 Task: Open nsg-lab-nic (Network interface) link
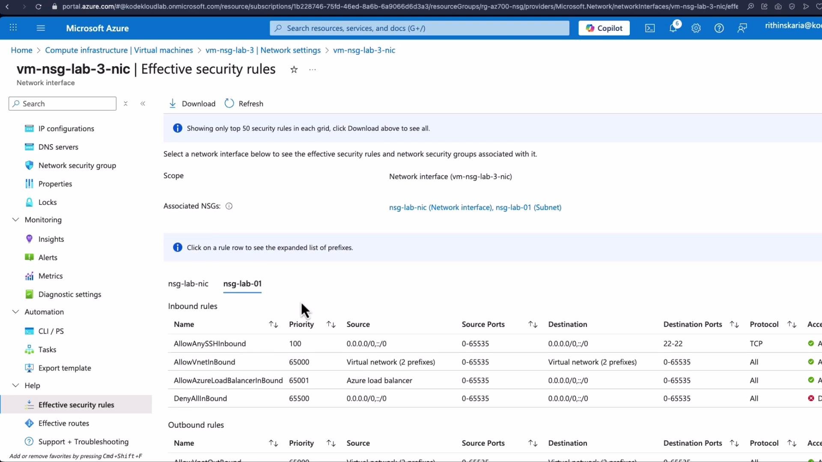(441, 207)
